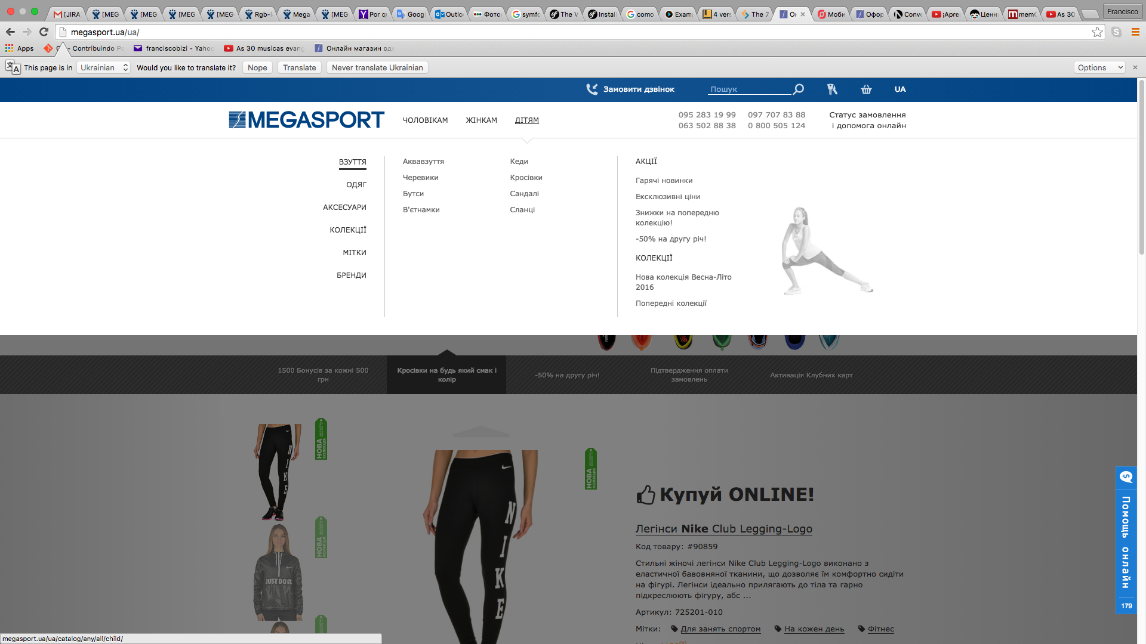Expand translate Options dropdown
The image size is (1146, 644).
[x=1099, y=67]
